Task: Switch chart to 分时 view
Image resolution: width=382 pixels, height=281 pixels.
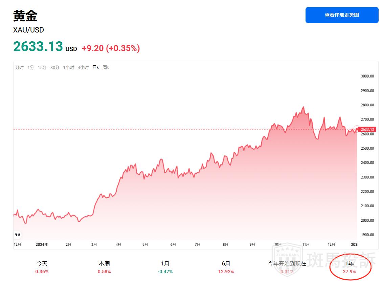Action: [x=19, y=67]
